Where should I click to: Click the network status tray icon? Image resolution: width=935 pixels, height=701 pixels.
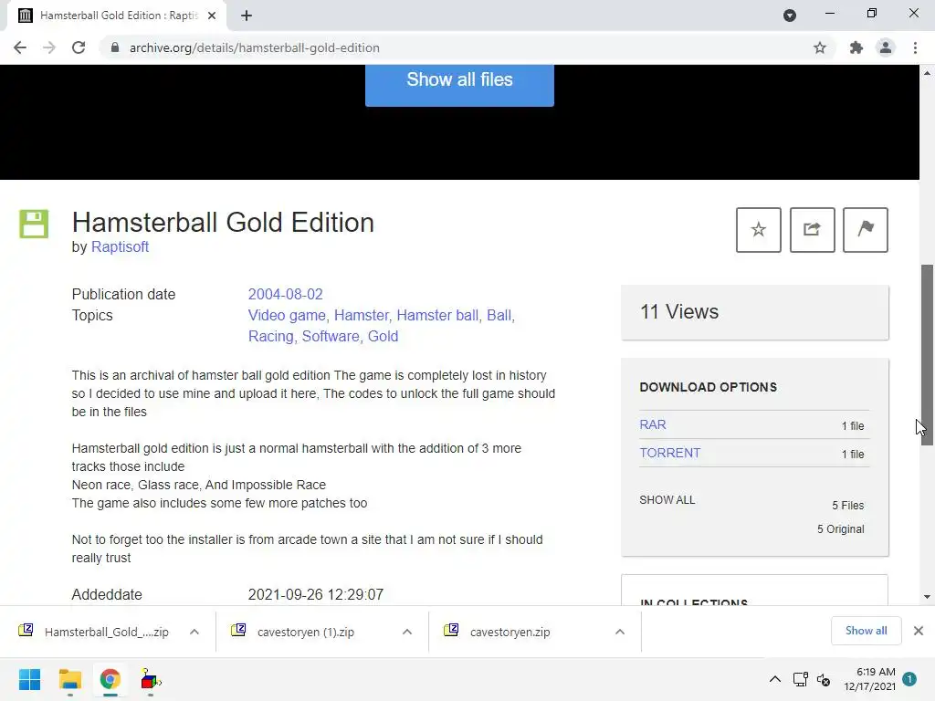pos(800,679)
